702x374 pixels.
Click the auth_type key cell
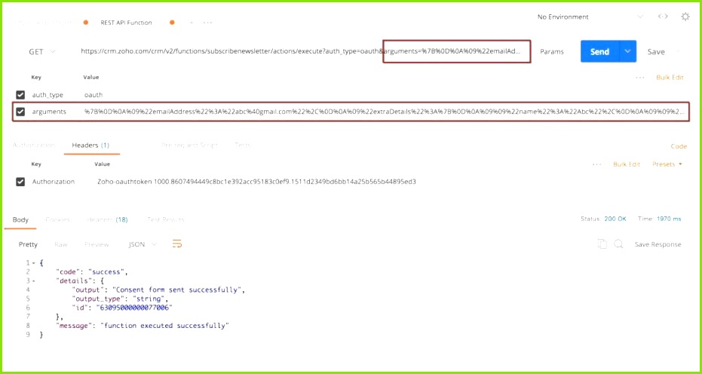(48, 95)
